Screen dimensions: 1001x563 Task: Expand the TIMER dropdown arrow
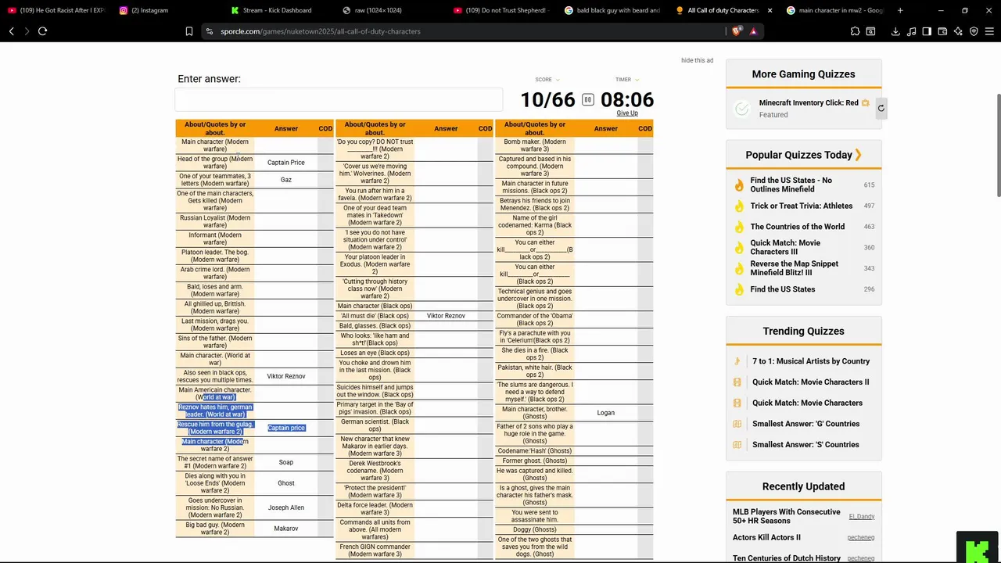637,80
